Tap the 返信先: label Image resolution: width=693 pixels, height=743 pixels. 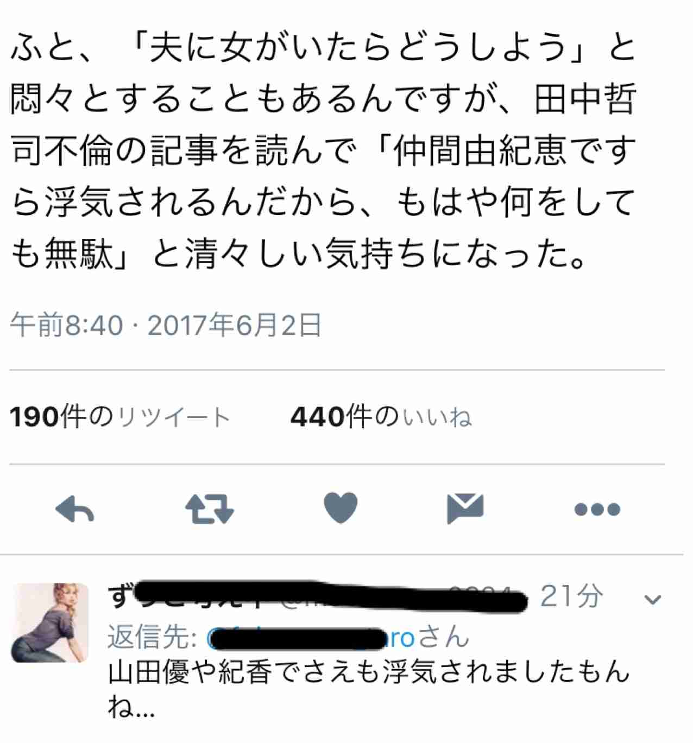(x=153, y=637)
